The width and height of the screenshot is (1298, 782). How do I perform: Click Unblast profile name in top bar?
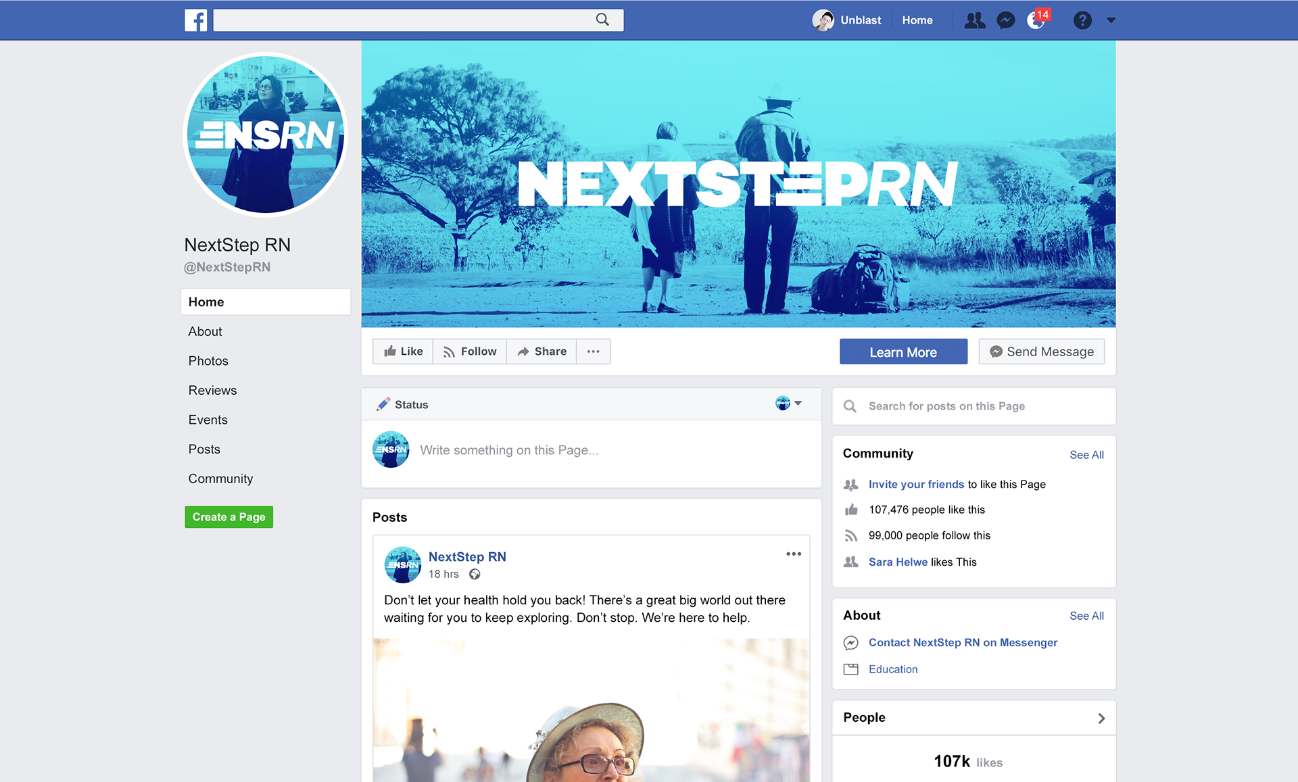[861, 20]
